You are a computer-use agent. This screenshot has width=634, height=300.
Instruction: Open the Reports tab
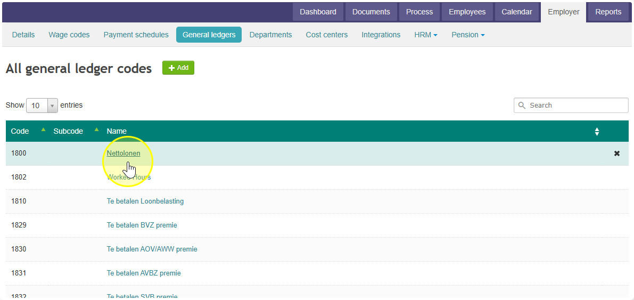pyautogui.click(x=608, y=12)
